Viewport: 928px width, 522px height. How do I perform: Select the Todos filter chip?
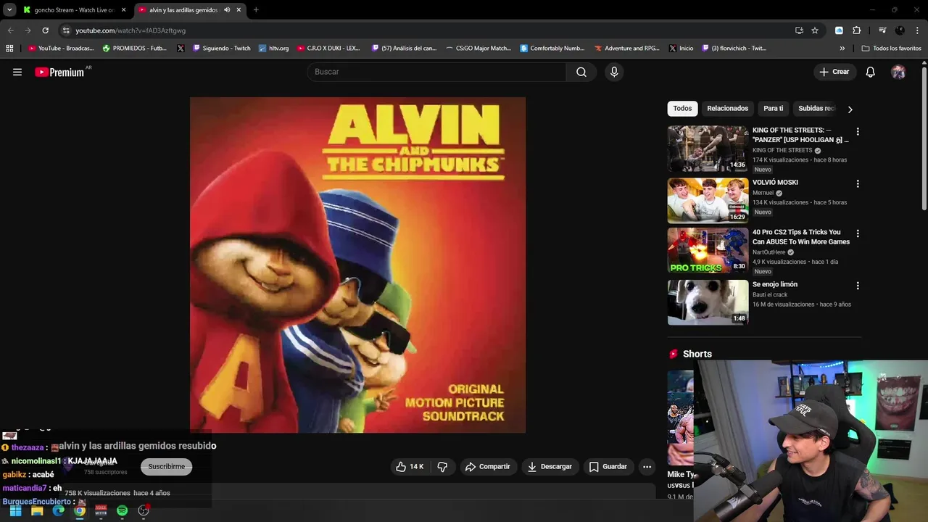[x=682, y=109]
